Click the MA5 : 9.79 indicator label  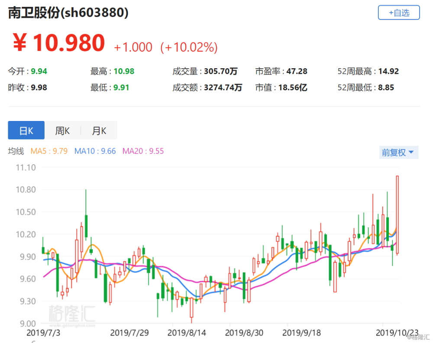click(49, 151)
